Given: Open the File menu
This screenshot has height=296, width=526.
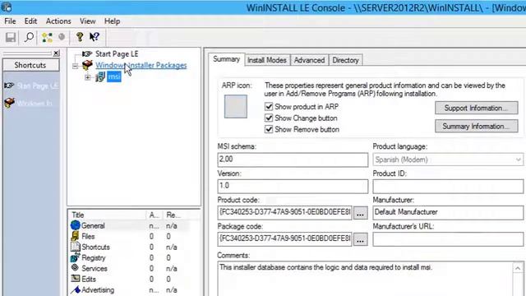Looking at the screenshot, I should click(x=10, y=21).
